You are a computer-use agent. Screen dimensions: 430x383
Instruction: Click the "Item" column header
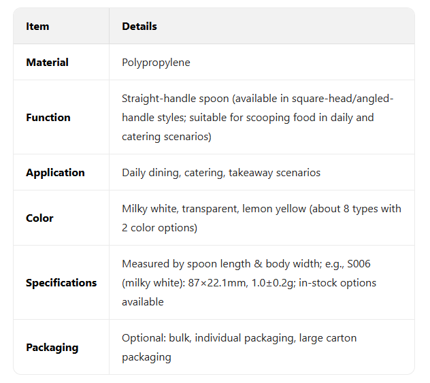37,27
